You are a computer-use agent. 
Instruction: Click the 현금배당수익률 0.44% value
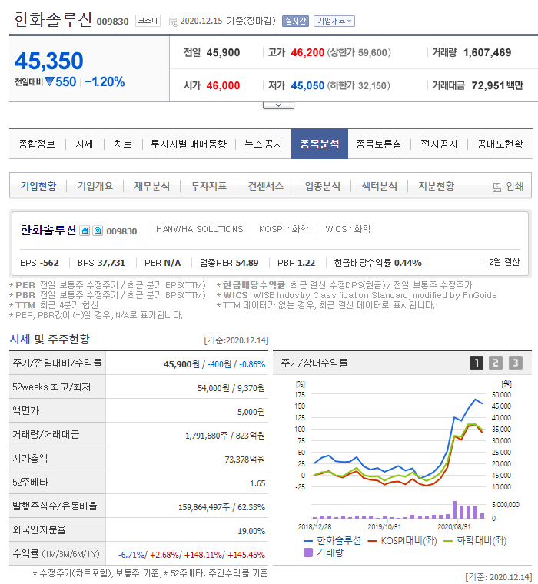tap(408, 263)
